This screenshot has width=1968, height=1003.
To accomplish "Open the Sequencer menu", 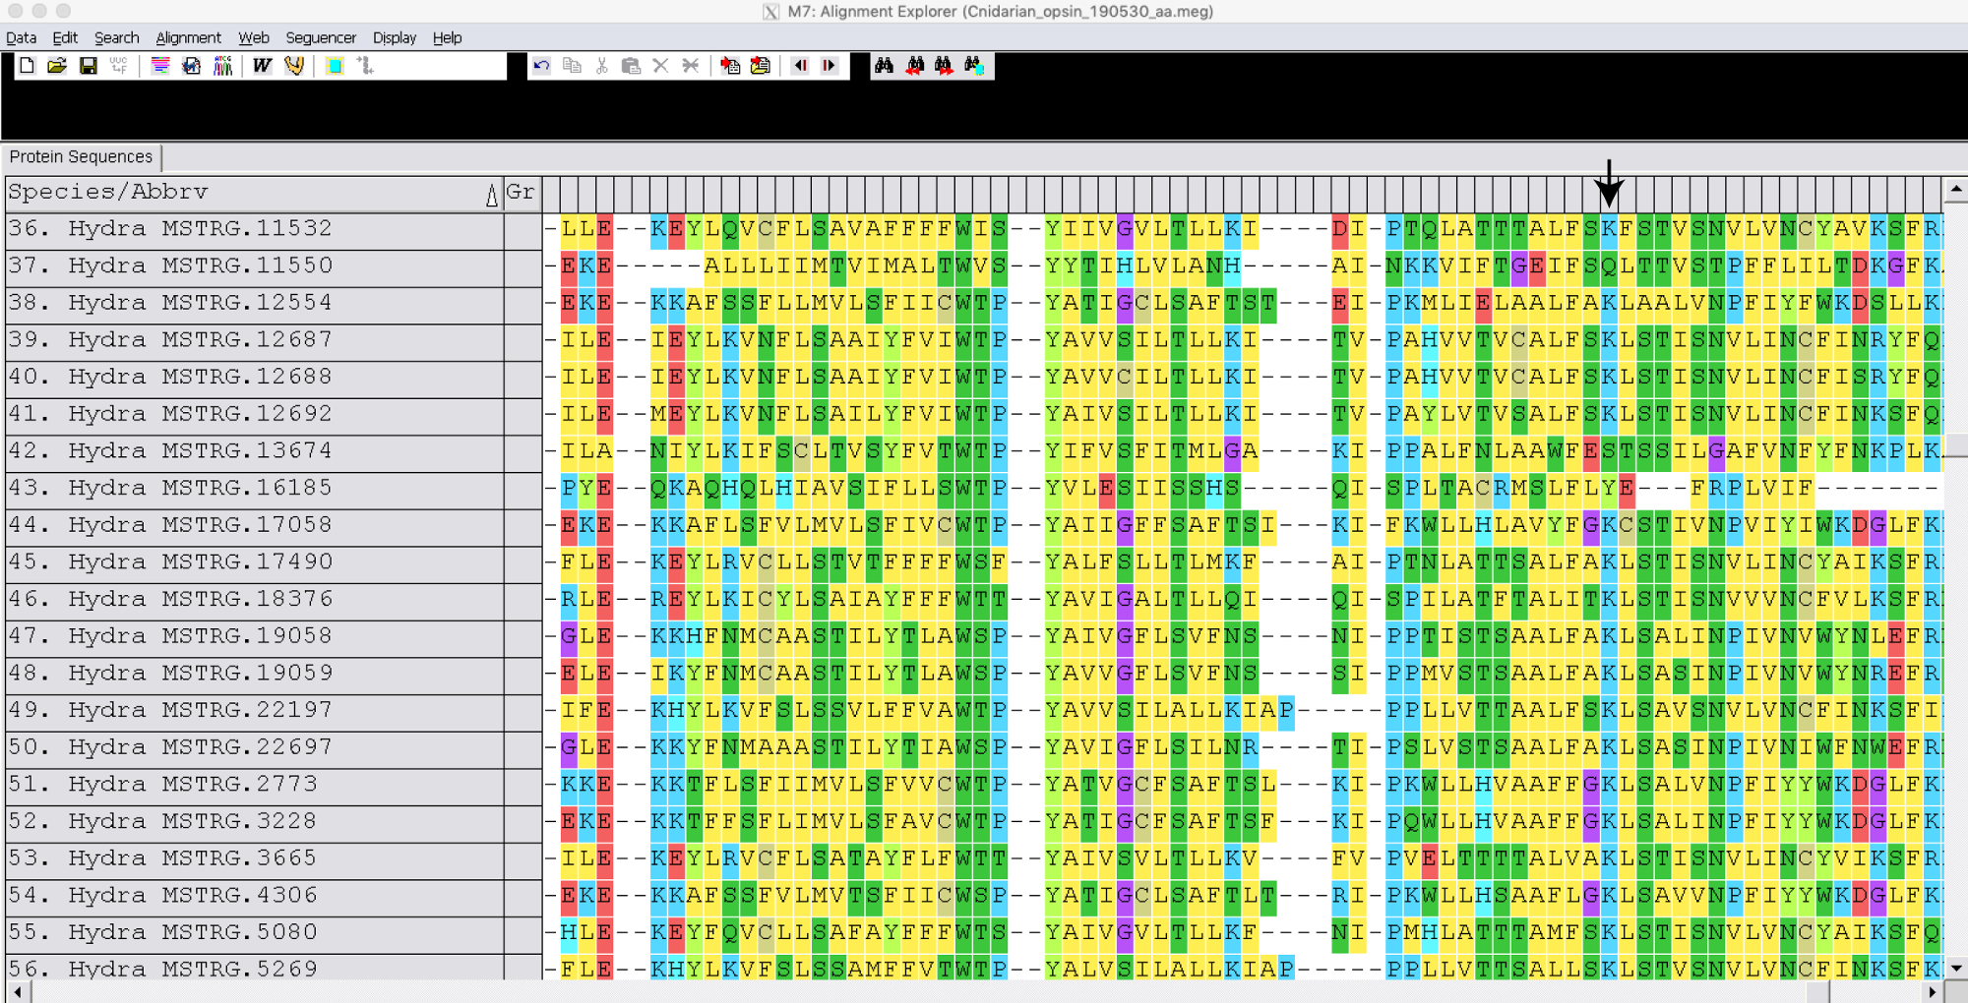I will 321,37.
